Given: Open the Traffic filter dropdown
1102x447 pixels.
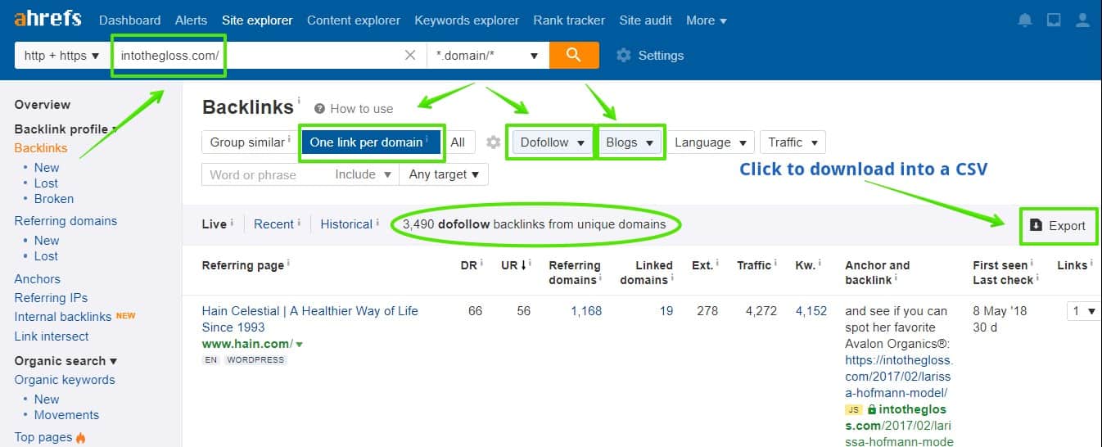Looking at the screenshot, I should coord(793,142).
